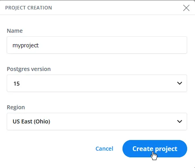Click the PROJECT CREATION dialog title
Screen dimensions: 195x168
tap(28, 8)
